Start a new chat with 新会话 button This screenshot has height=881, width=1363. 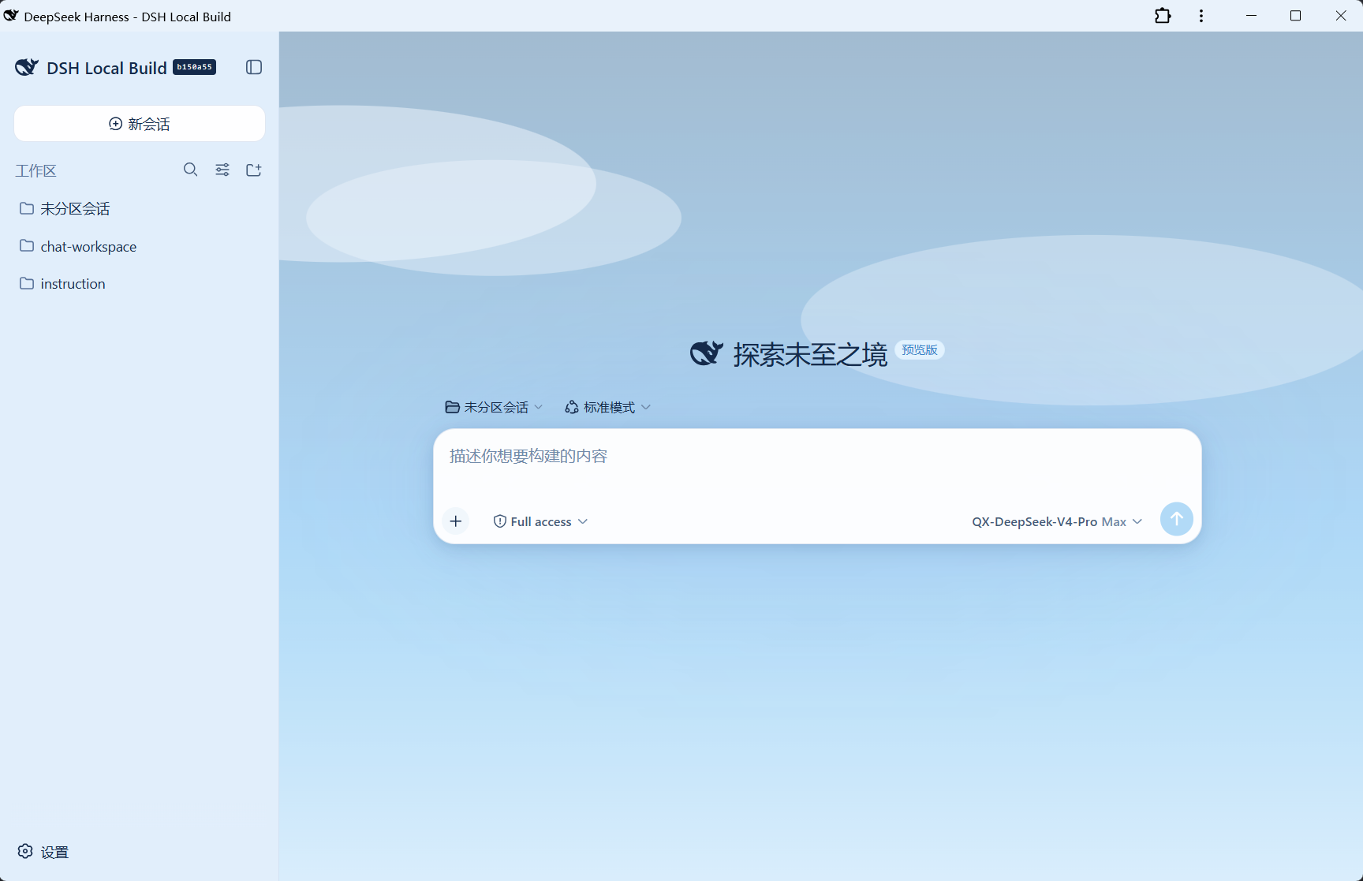point(140,124)
